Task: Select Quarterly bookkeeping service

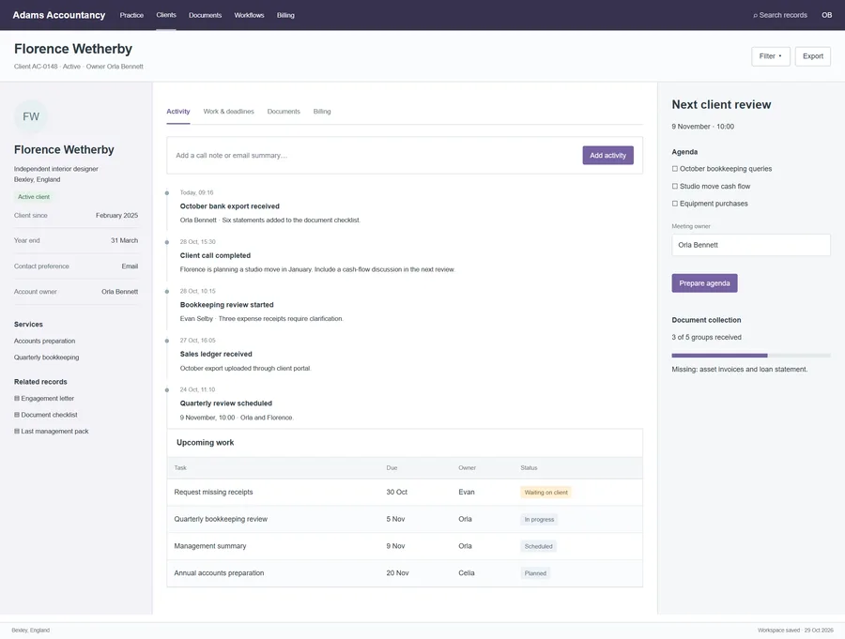Action: (x=46, y=358)
